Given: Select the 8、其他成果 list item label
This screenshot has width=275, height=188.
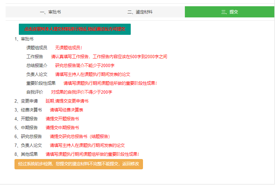Looking at the screenshot, I should click(x=26, y=154).
